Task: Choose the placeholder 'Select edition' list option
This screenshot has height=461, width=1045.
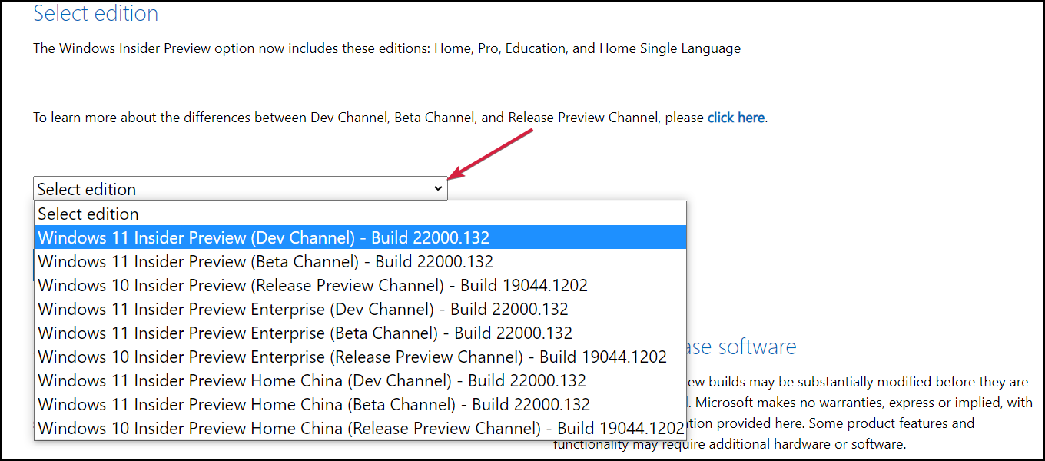Action: coord(88,214)
